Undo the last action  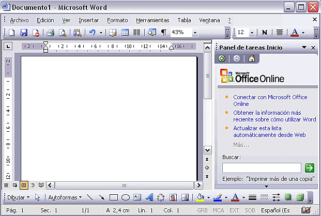[93, 33]
